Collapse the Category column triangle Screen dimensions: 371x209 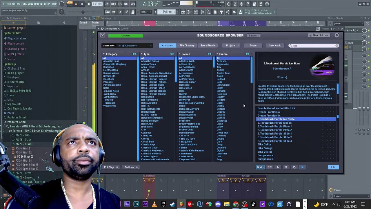coord(104,54)
